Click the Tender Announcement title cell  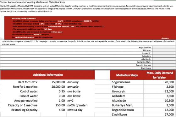[33, 2]
